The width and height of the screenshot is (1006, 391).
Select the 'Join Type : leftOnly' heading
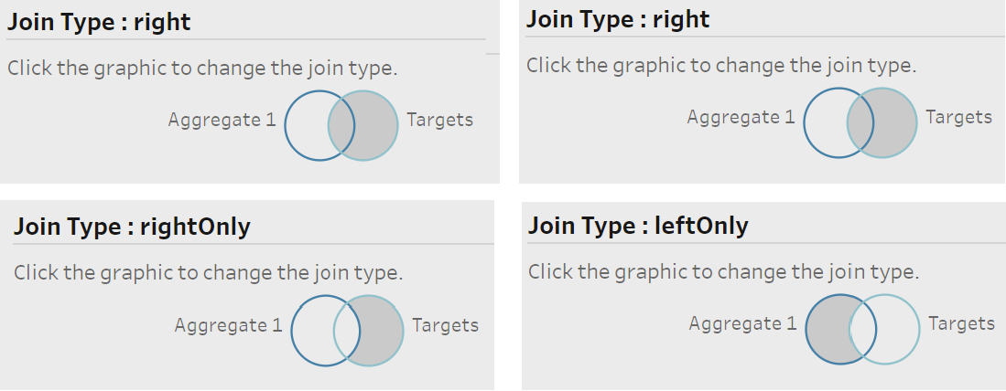[x=638, y=226]
